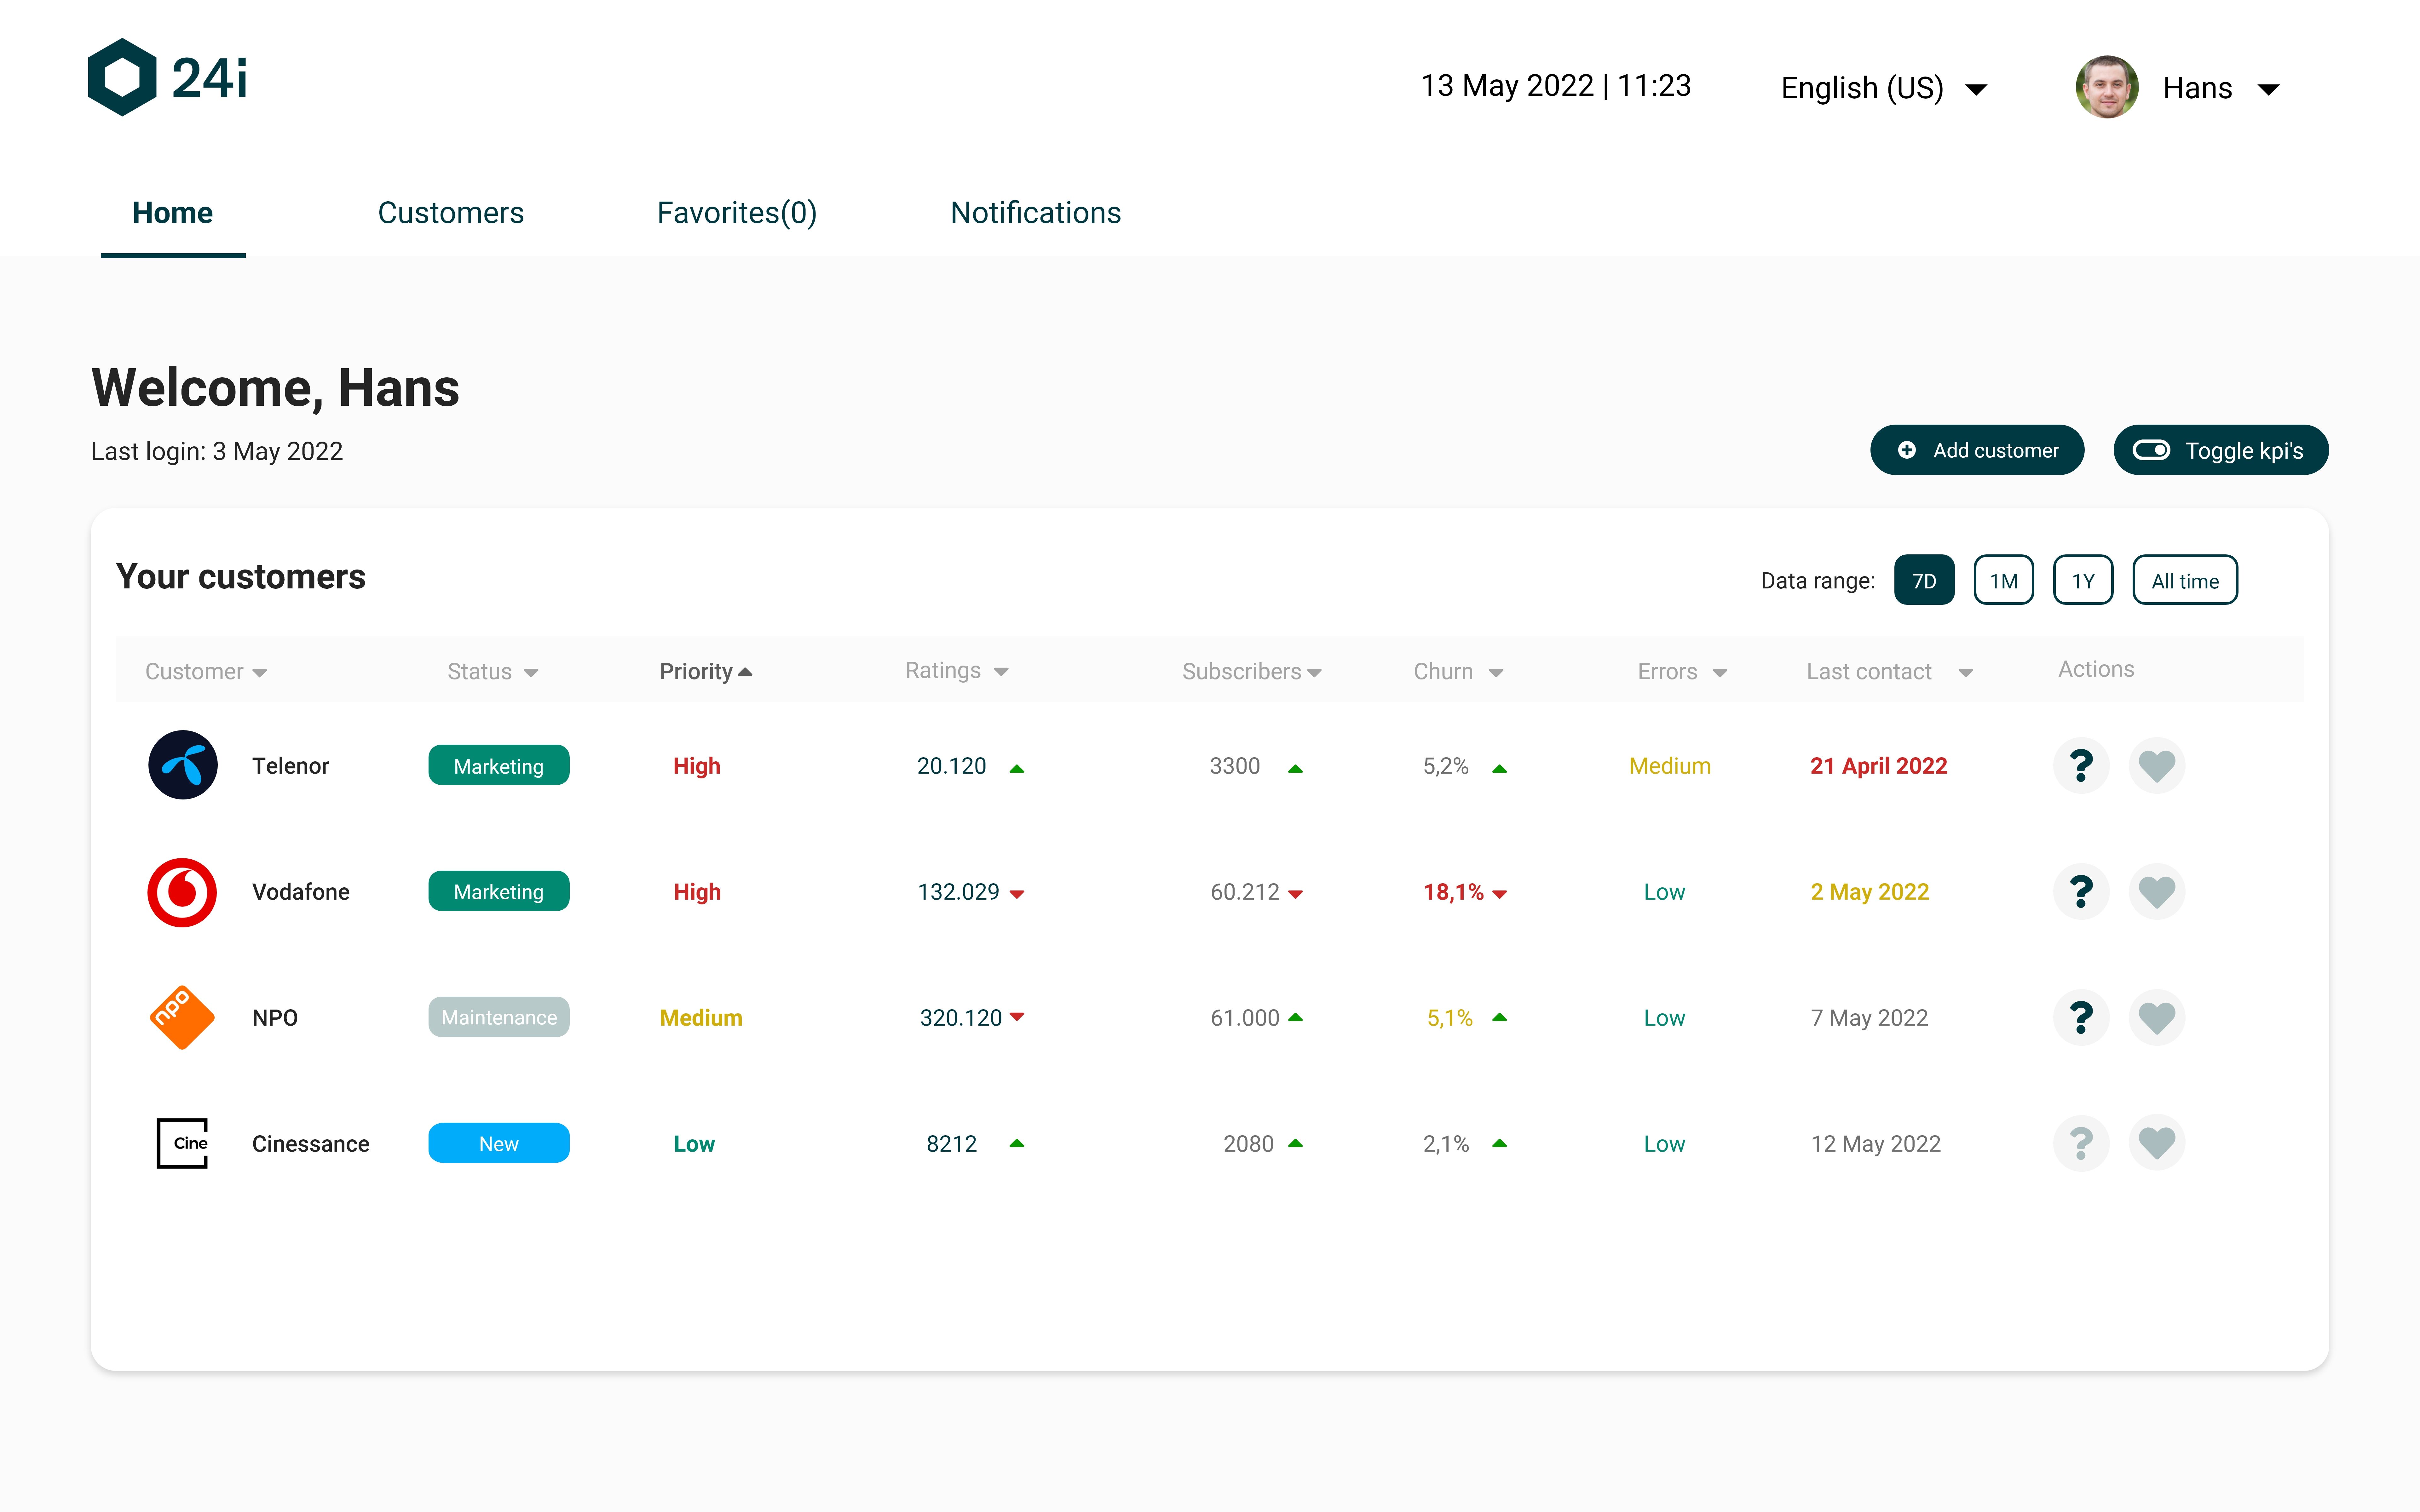Image resolution: width=2420 pixels, height=1512 pixels.
Task: Click the 24i hexagon logo
Action: coord(122,77)
